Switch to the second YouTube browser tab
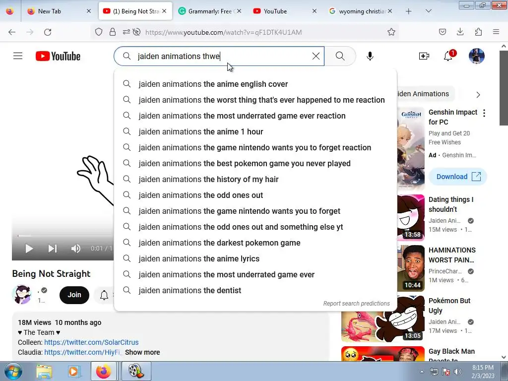This screenshot has height=381, width=508. click(285, 11)
